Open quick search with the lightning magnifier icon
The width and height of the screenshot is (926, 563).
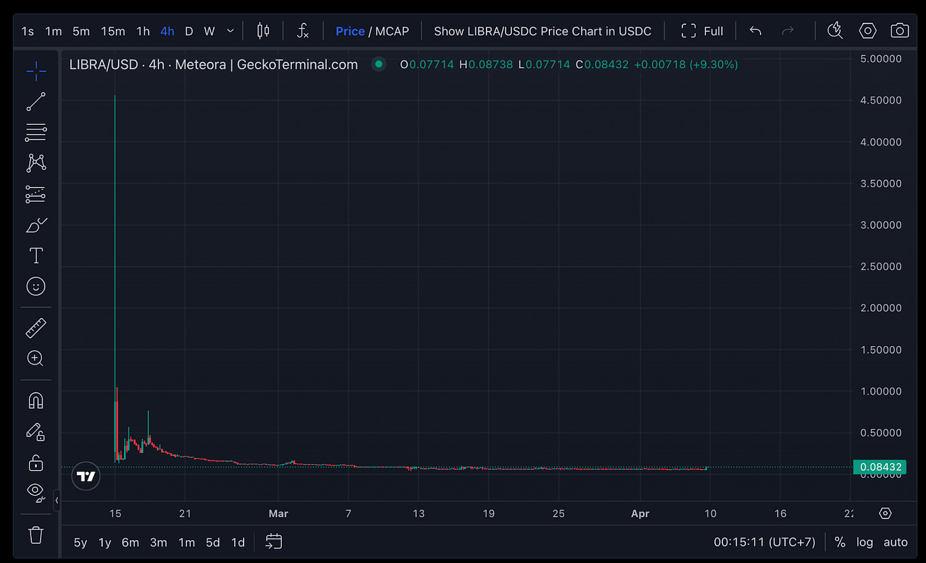click(835, 31)
